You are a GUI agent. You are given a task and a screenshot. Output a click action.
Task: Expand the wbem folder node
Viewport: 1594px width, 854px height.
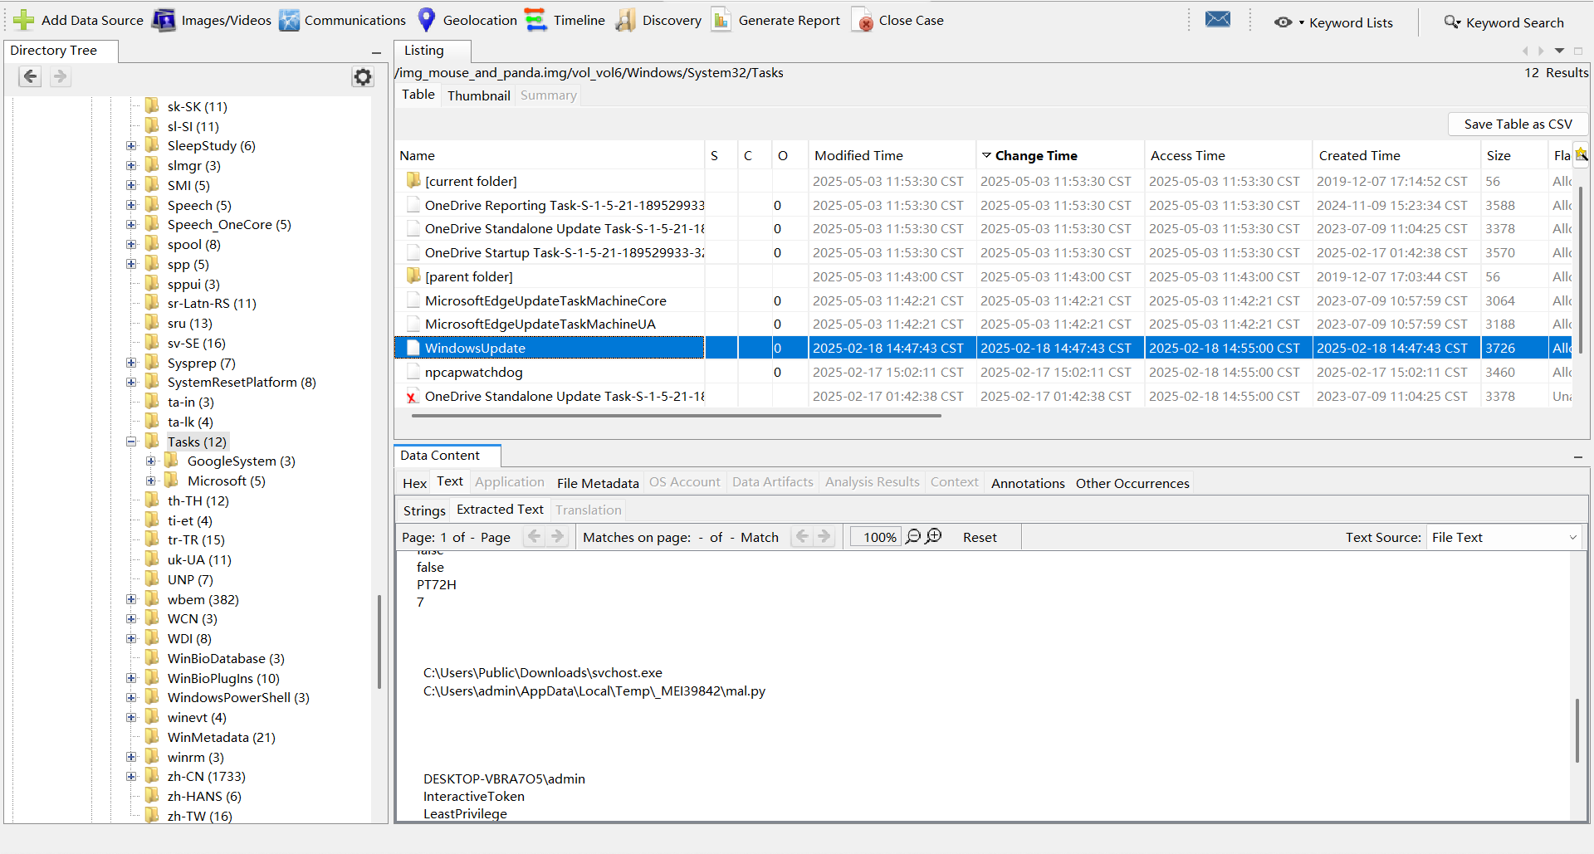tap(131, 599)
